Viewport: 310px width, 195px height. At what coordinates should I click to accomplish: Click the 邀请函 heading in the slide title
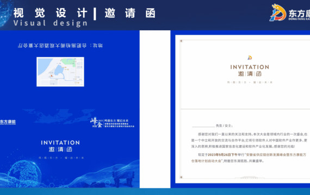click(130, 13)
